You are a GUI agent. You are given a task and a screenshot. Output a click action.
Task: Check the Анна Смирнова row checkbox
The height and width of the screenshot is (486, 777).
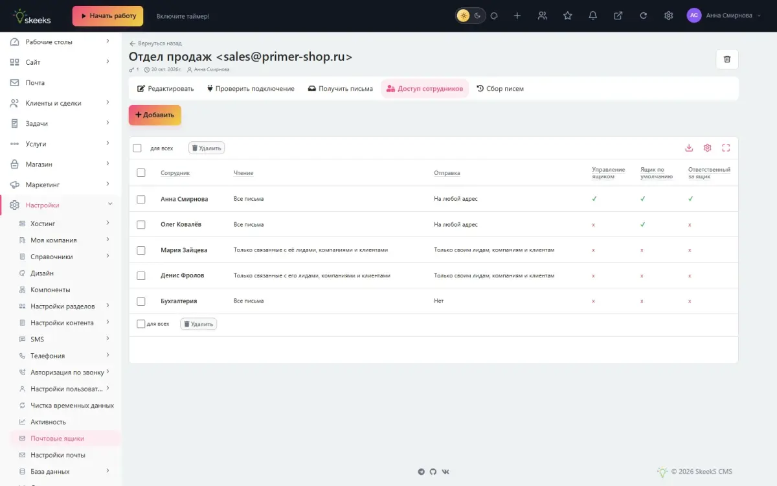pos(141,199)
